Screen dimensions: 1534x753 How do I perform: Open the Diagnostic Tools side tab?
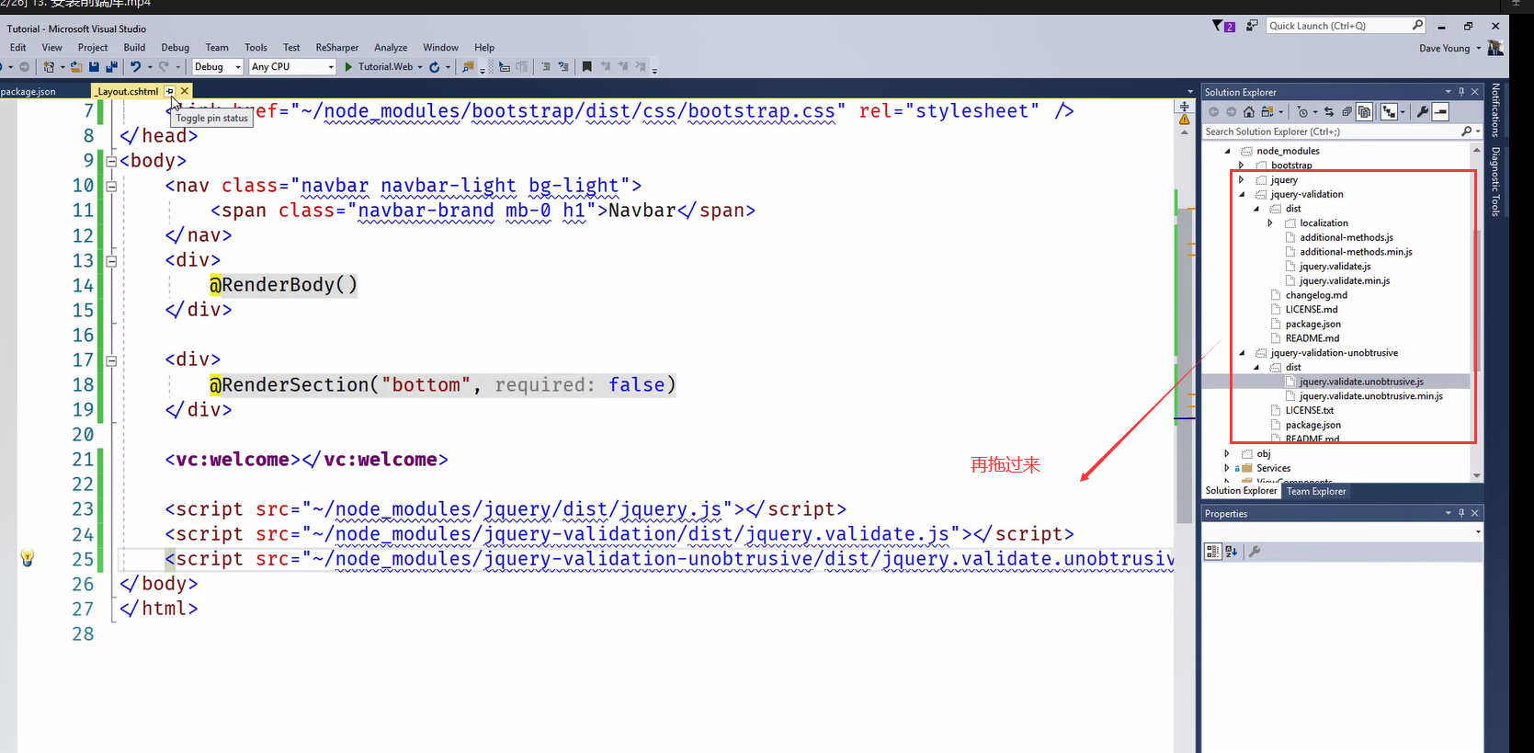click(x=1496, y=181)
